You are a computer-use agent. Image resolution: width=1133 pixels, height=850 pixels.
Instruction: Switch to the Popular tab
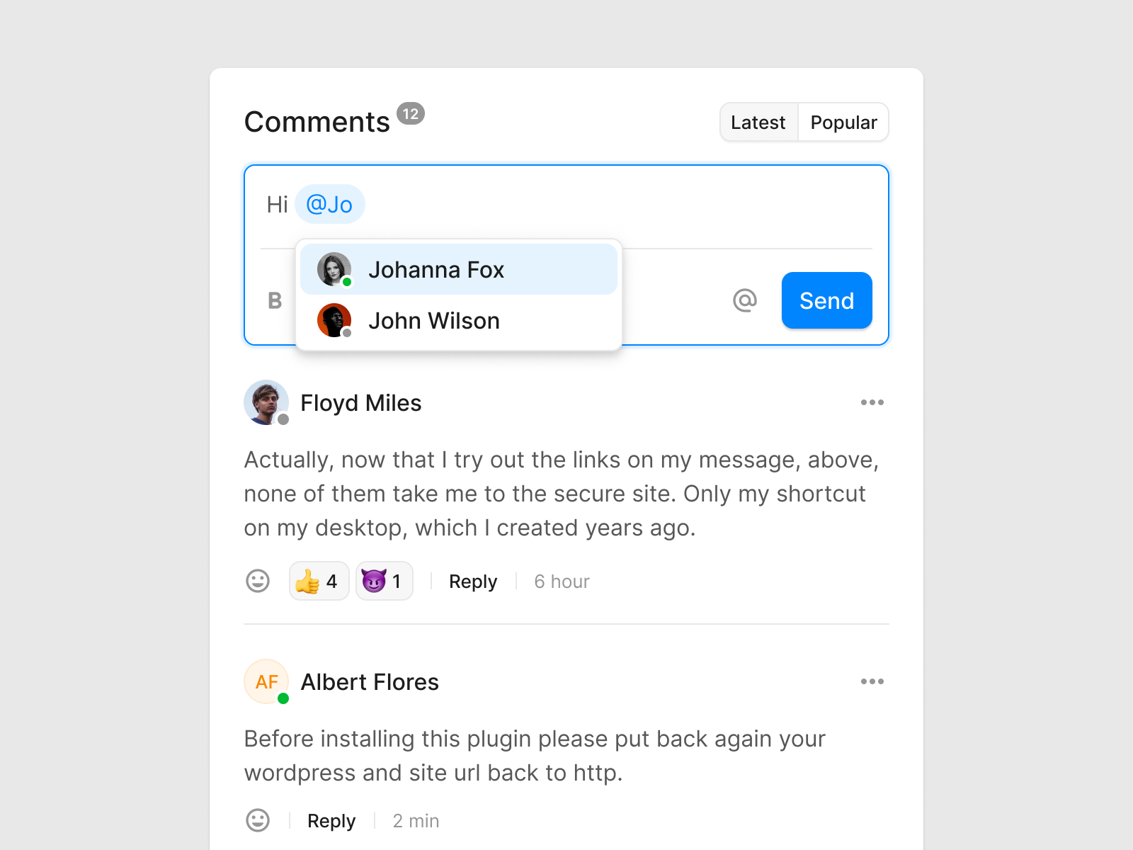click(843, 122)
